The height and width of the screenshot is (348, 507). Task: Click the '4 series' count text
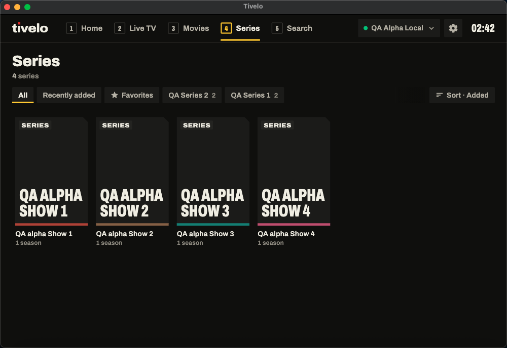coord(25,76)
